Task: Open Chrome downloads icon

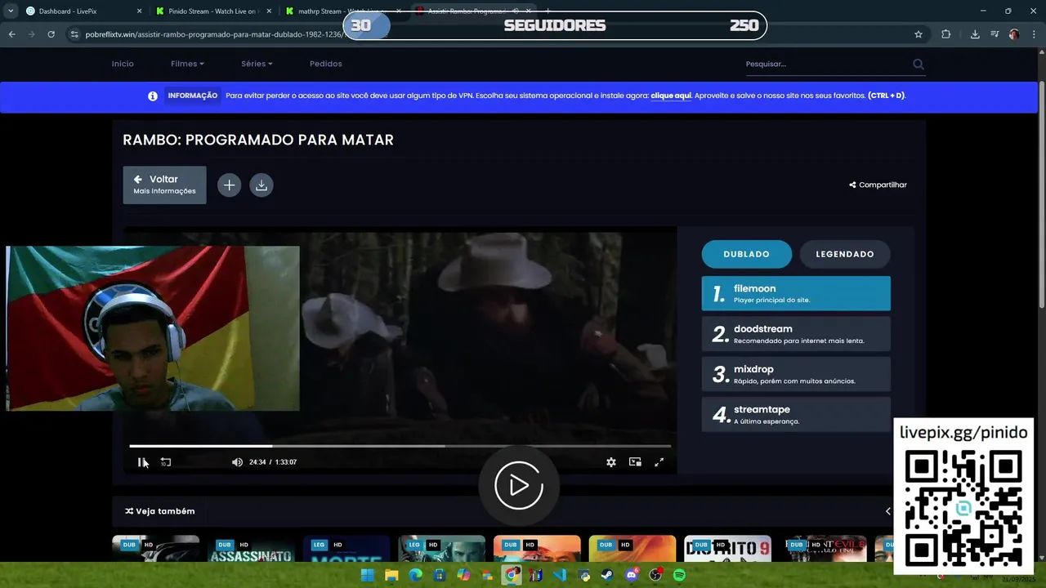Action: 975,34
